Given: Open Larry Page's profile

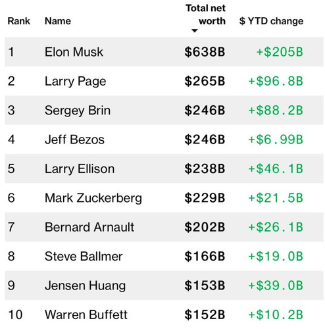Looking at the screenshot, I should click(x=76, y=82).
